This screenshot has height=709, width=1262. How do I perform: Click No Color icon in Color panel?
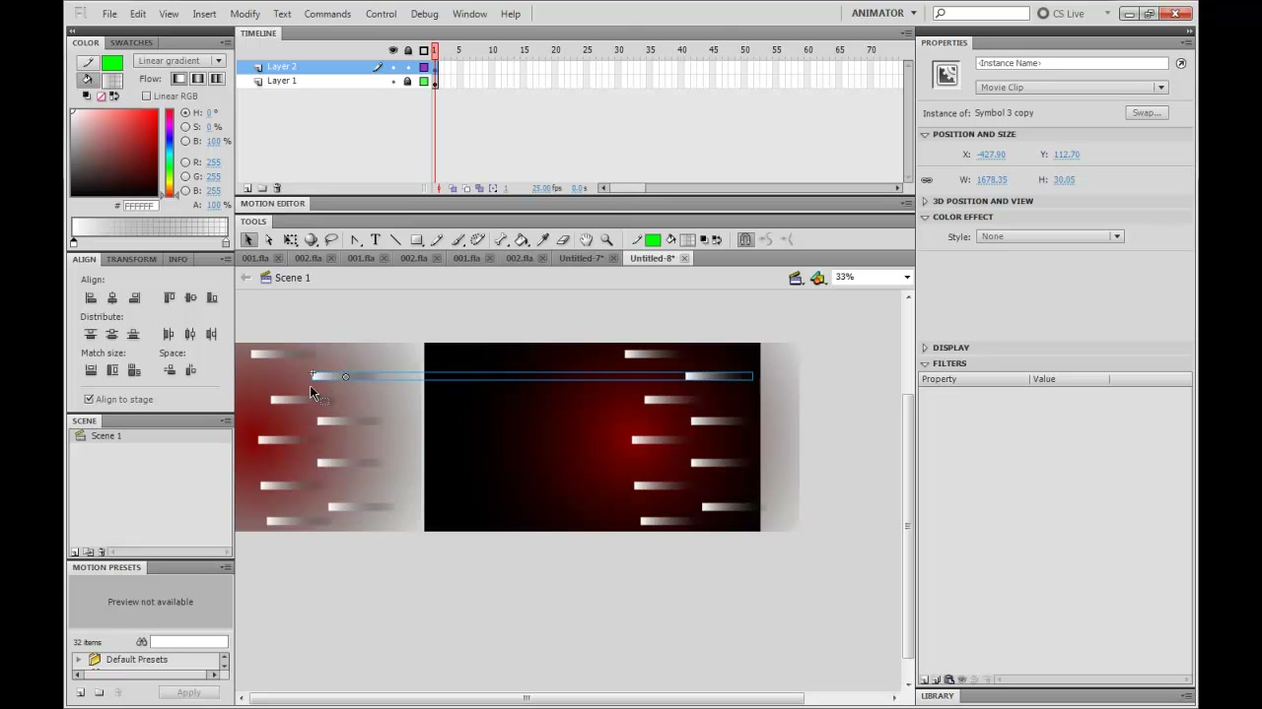coord(101,97)
